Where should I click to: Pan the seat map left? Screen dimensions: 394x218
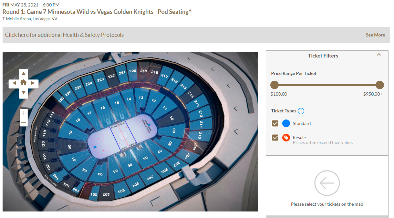pos(14,83)
